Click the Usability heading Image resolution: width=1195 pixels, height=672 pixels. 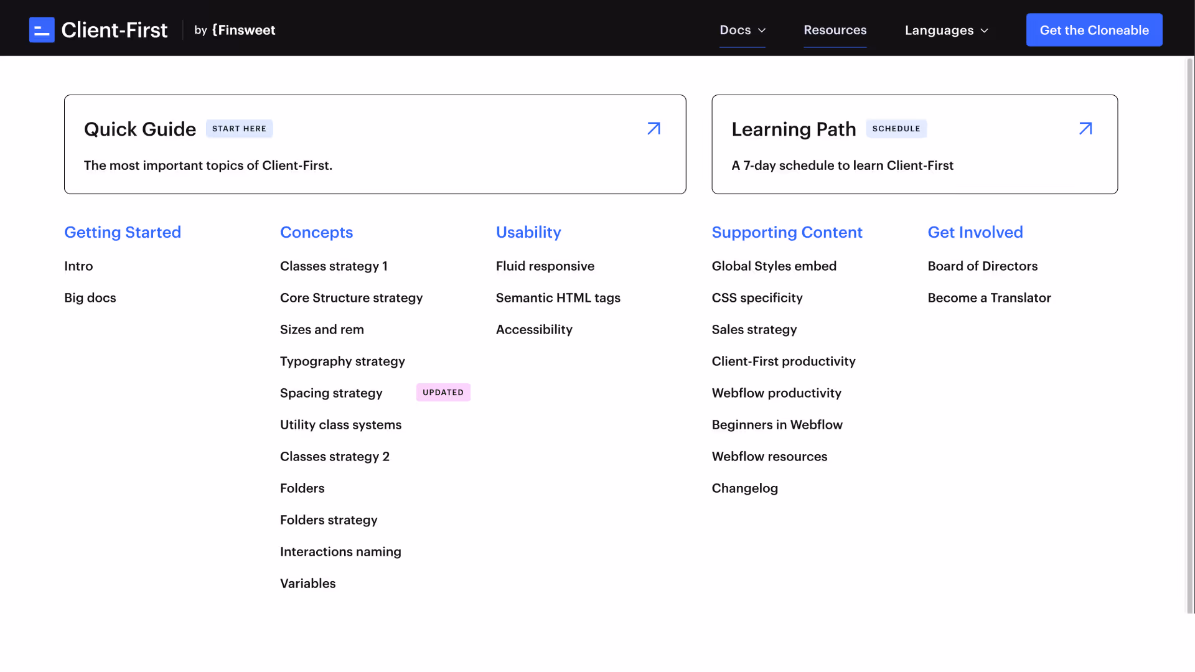(528, 233)
